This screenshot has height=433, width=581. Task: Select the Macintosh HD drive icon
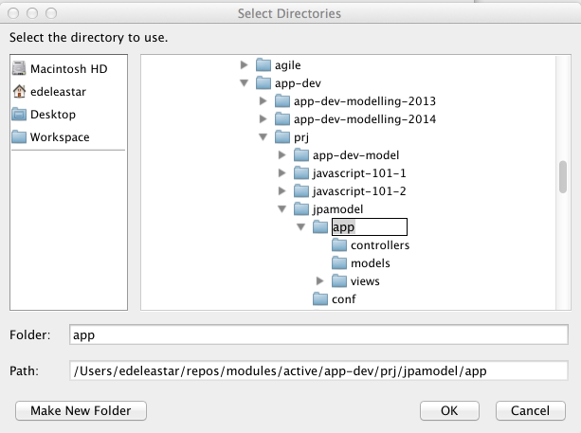pyautogui.click(x=19, y=68)
